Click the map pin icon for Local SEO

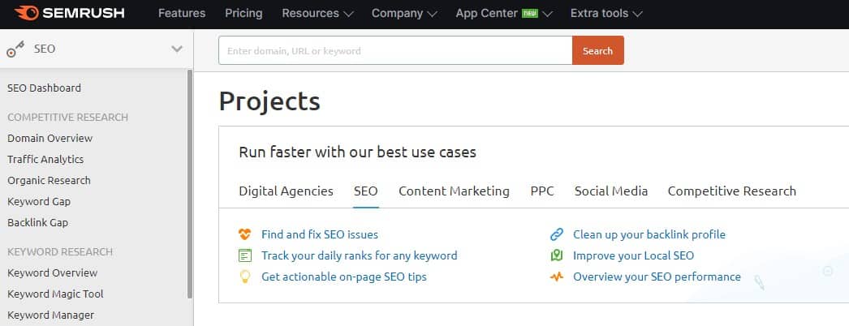pos(557,255)
